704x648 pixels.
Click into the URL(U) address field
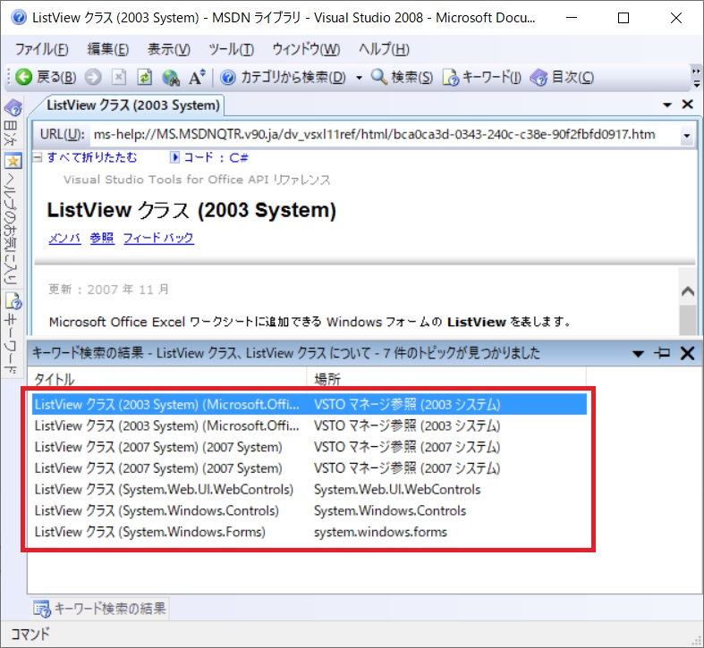pyautogui.click(x=386, y=135)
